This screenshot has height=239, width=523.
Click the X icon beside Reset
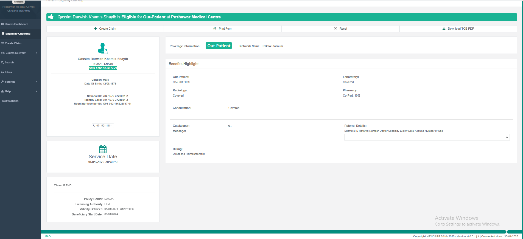pyautogui.click(x=335, y=29)
